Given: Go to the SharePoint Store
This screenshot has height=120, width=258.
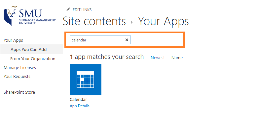Looking at the screenshot, I should tap(19, 92).
